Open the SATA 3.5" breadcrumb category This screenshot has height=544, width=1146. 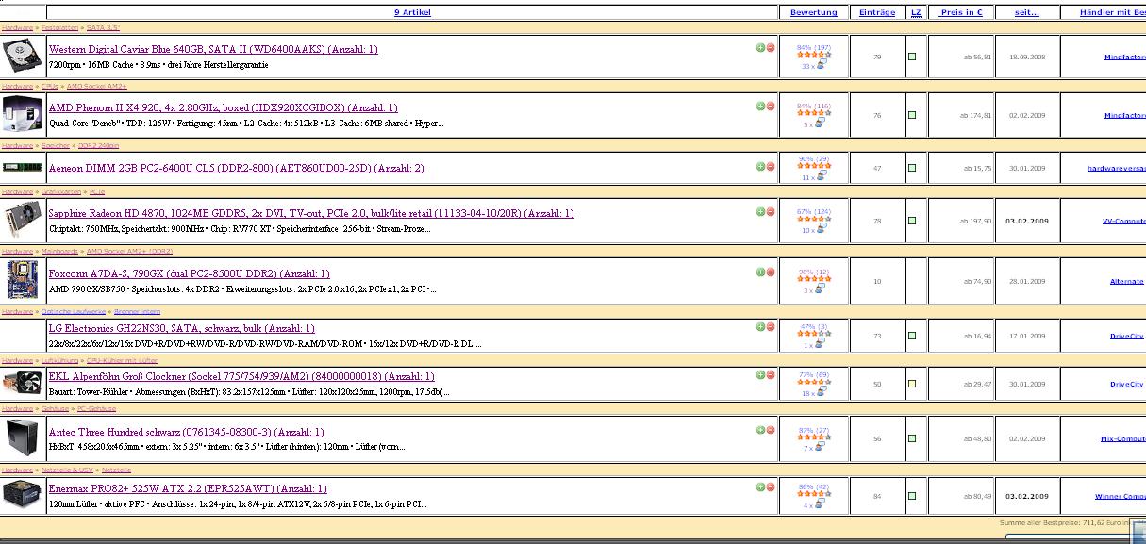click(x=103, y=28)
